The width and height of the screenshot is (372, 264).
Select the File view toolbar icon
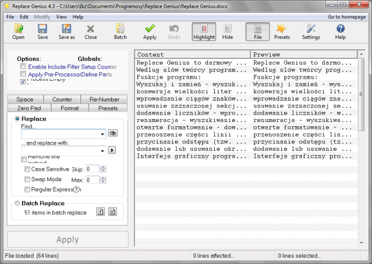click(x=258, y=32)
